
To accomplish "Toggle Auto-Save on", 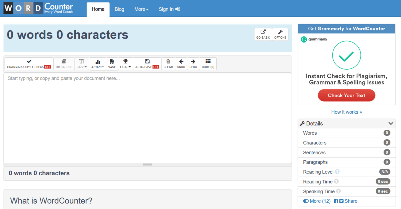I will [x=147, y=64].
